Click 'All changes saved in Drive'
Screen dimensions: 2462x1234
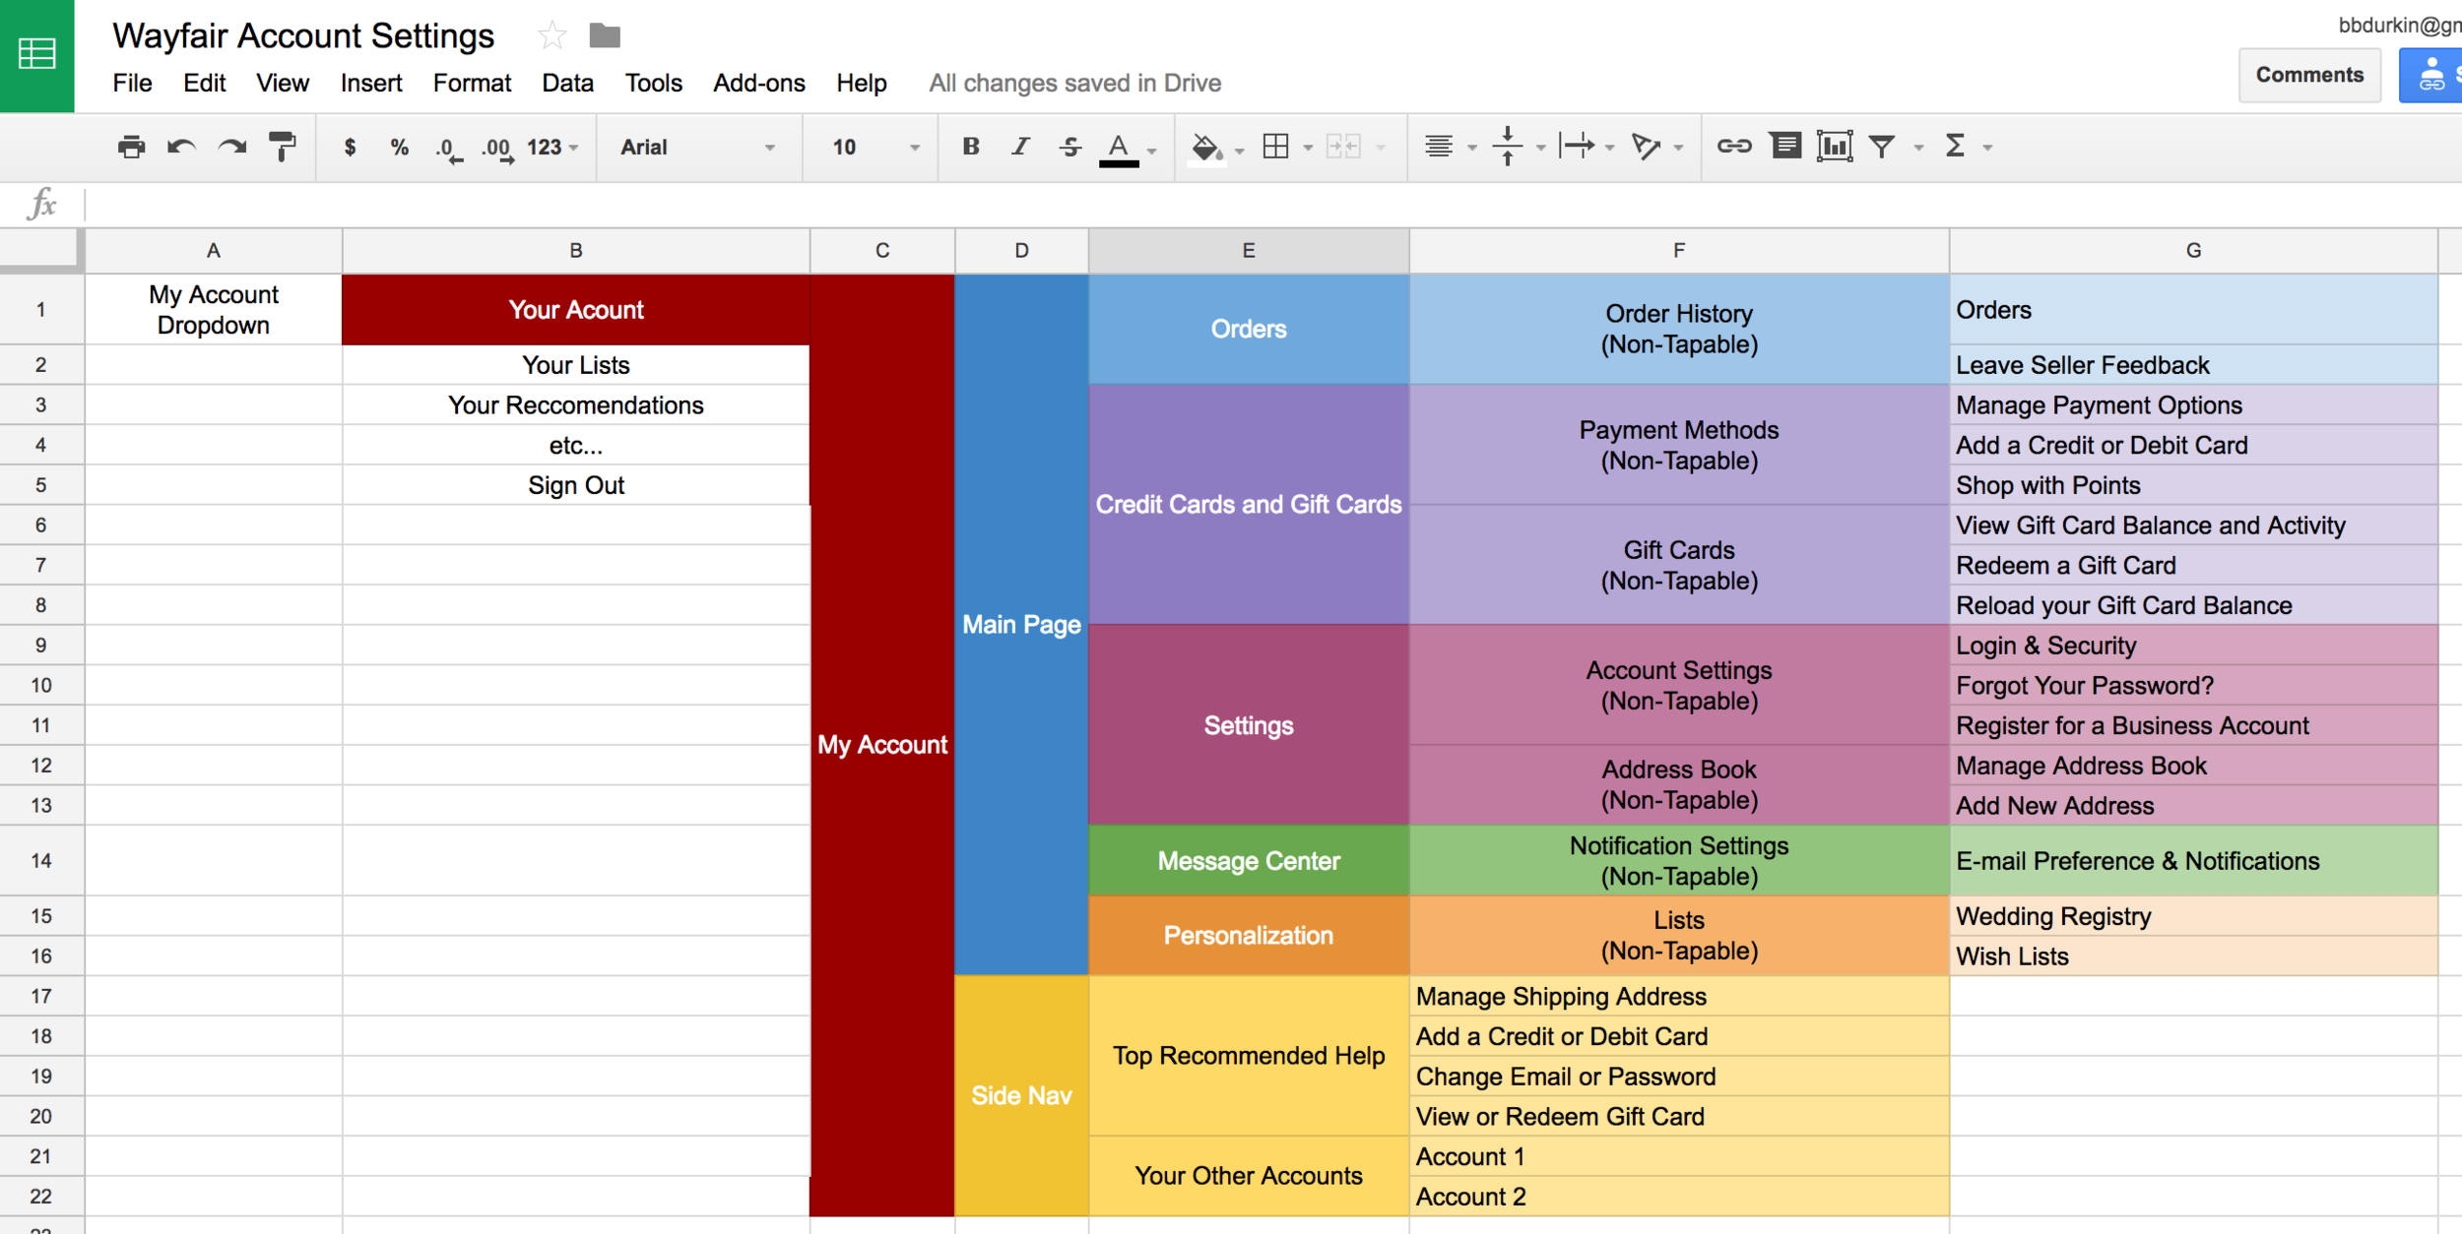click(x=1074, y=83)
